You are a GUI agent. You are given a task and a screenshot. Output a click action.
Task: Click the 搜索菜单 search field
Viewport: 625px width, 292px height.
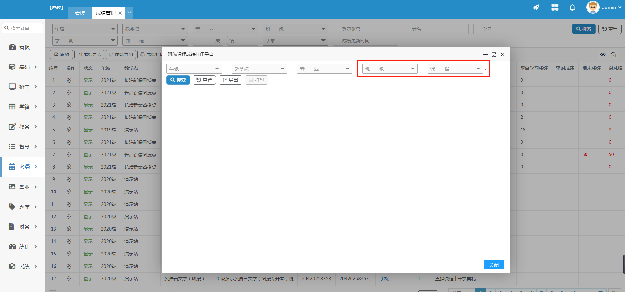[x=23, y=28]
